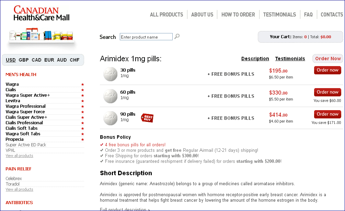This screenshot has width=345, height=211.
Task: Click the Best Buy tag icon
Action: coord(147,118)
